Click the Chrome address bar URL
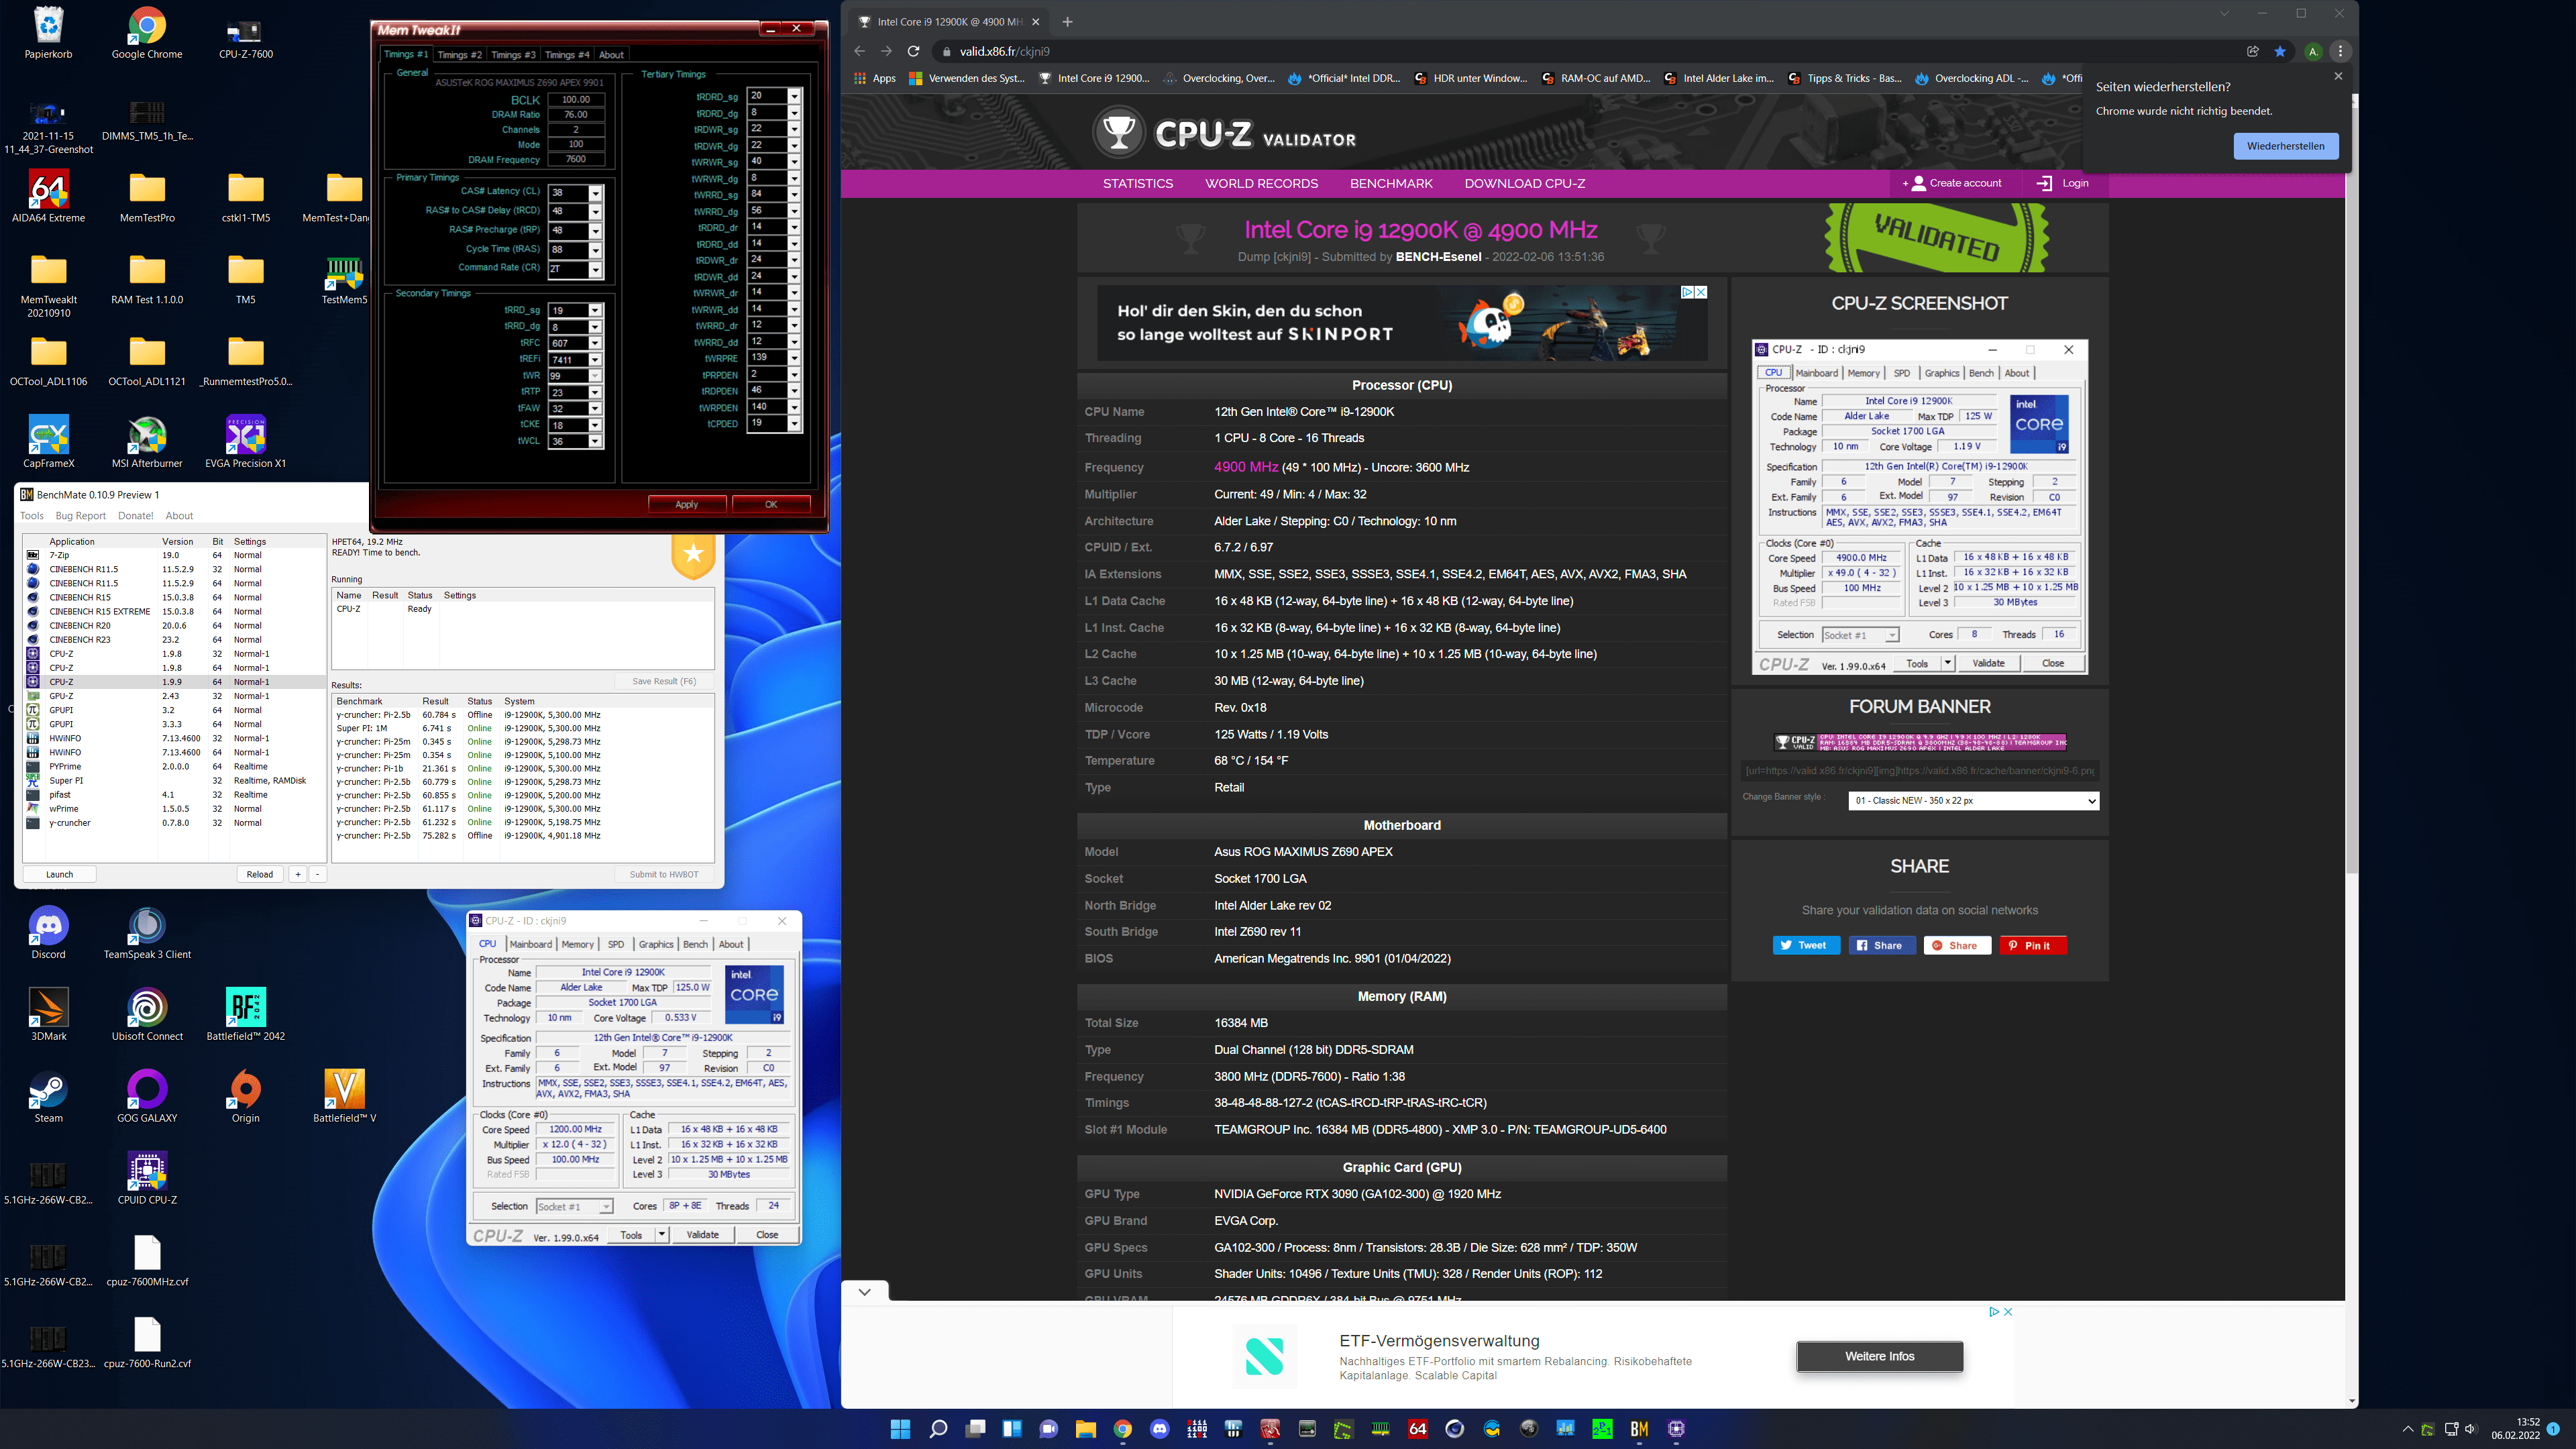Screen dimensions: 2576x1449 pyautogui.click(x=1004, y=51)
